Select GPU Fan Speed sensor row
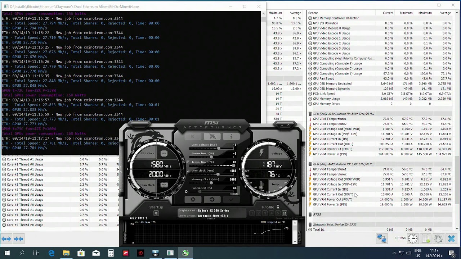The height and width of the screenshot is (259, 461). point(380,78)
